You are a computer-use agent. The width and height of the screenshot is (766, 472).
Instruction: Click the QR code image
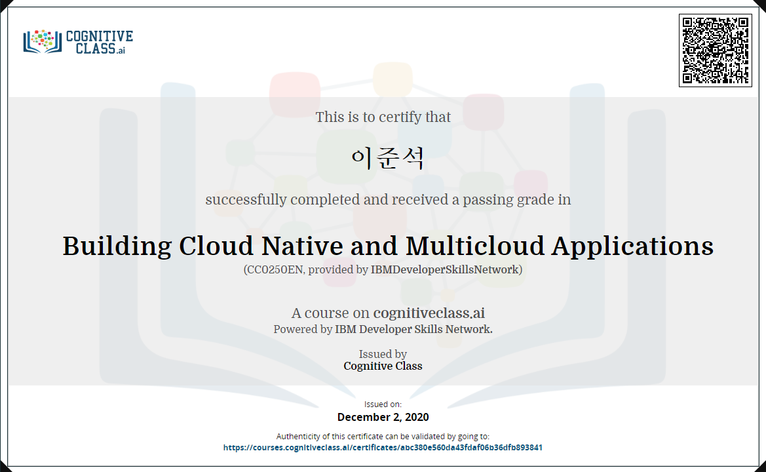715,50
